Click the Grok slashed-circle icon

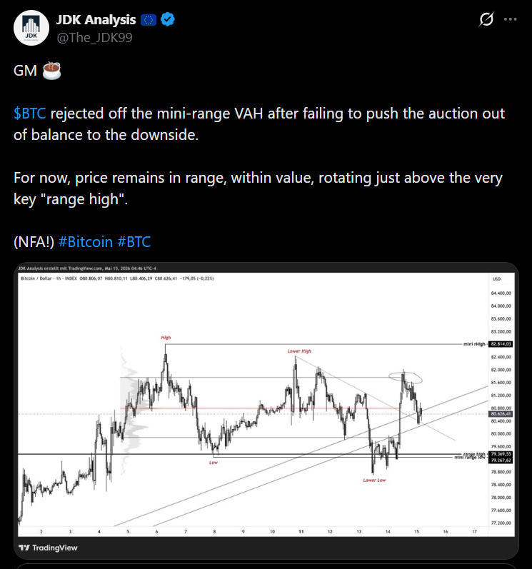click(486, 19)
